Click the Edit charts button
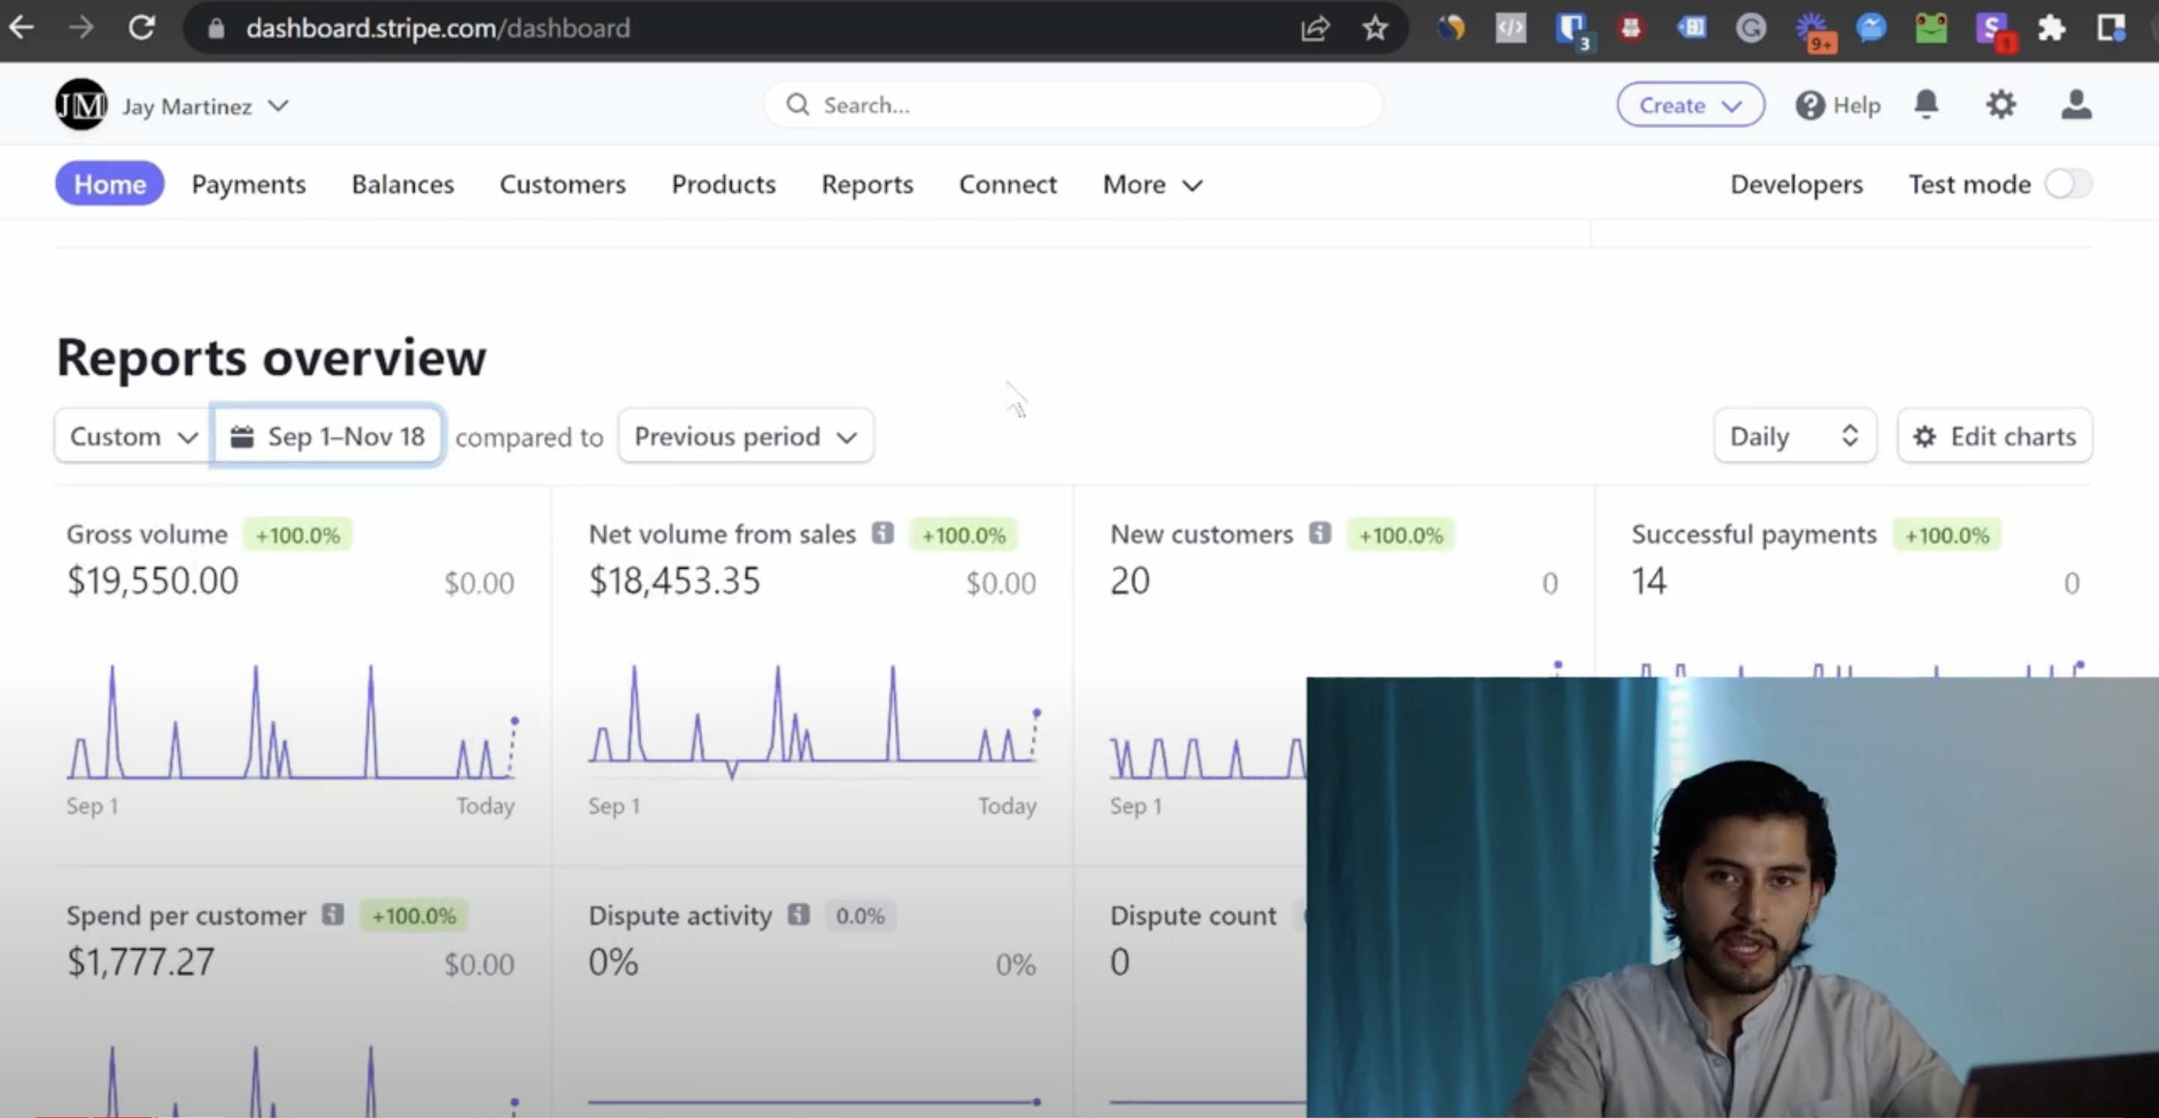The image size is (2159, 1118). tap(1994, 436)
